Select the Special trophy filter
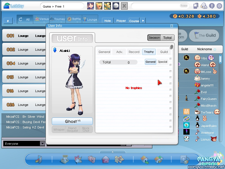 pos(163,62)
